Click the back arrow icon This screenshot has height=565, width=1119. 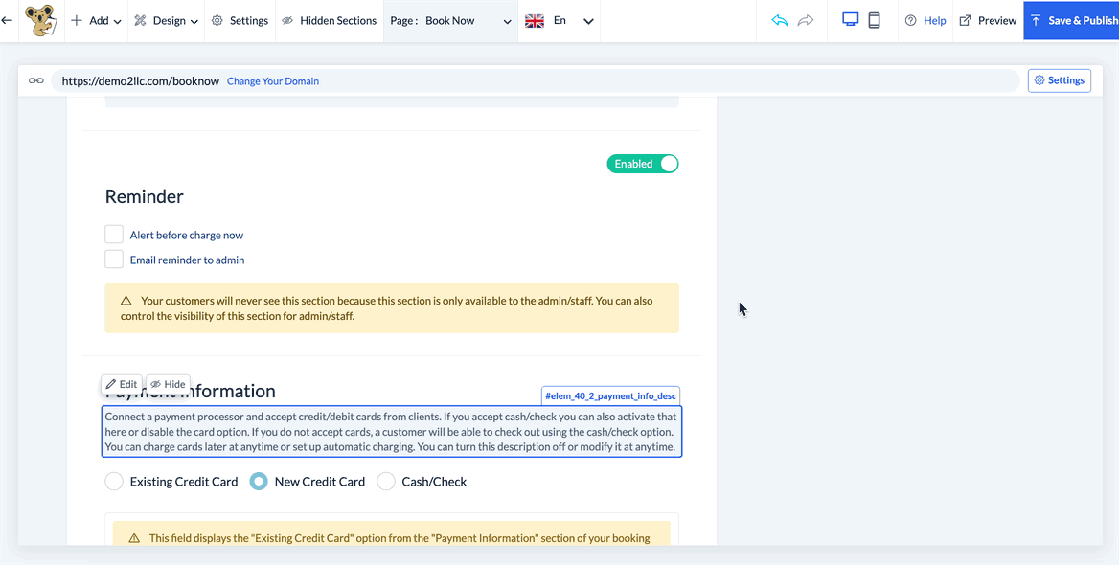coord(8,20)
